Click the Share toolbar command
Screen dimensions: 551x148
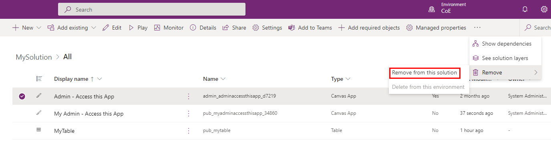[234, 28]
